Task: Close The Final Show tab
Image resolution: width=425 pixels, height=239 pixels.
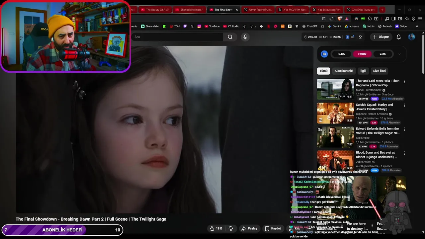Action: click(237, 10)
